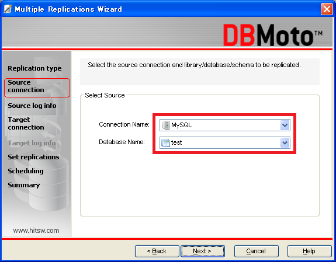This screenshot has height=262, width=336.
Task: Click the wizard pencil icon in title bar
Action: [x=8, y=9]
